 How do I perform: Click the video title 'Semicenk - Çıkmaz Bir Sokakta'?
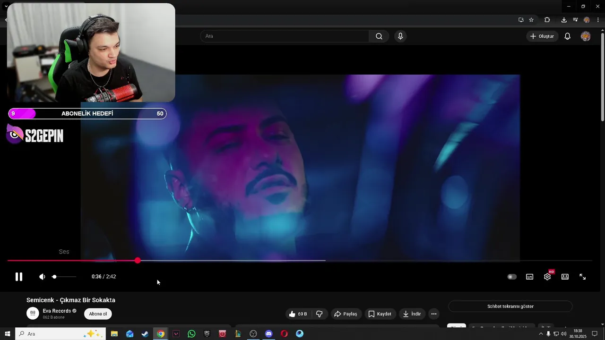(71, 300)
